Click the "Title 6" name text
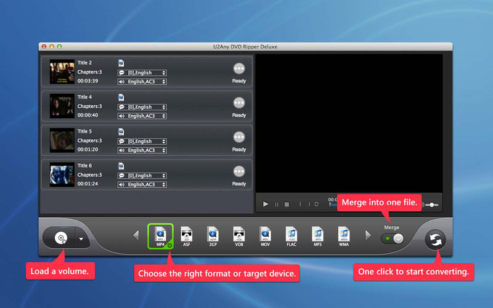Screen dimensions: 493x308 pyautogui.click(x=84, y=166)
